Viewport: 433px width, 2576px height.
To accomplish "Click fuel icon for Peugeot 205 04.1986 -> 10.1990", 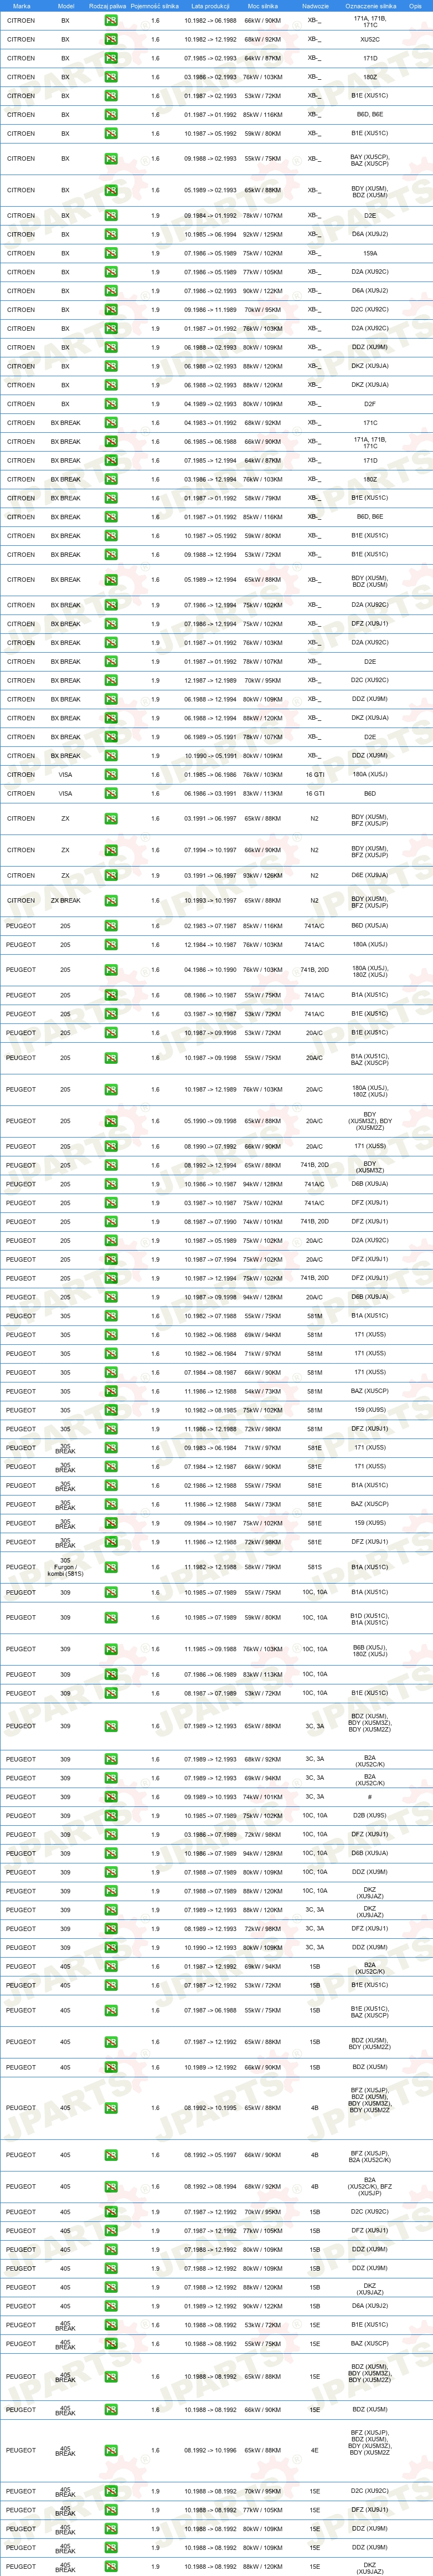I will [x=111, y=970].
